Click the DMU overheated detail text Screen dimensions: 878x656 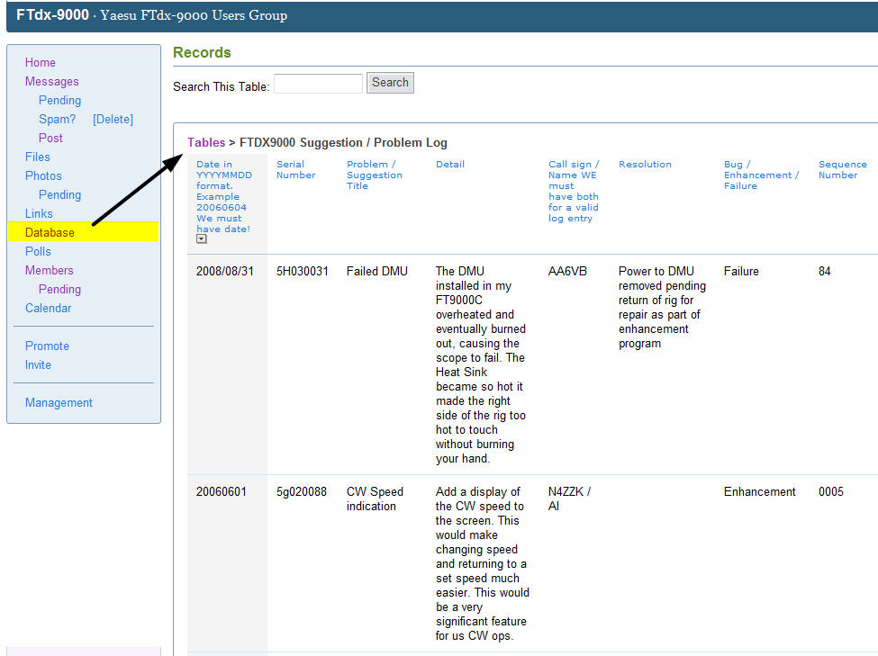tap(481, 365)
